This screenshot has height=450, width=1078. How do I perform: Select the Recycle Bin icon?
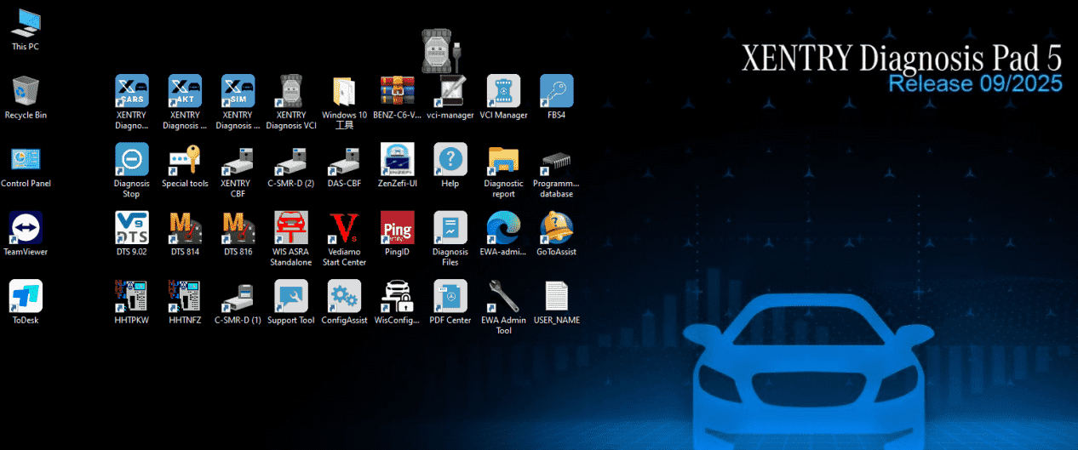tap(26, 92)
